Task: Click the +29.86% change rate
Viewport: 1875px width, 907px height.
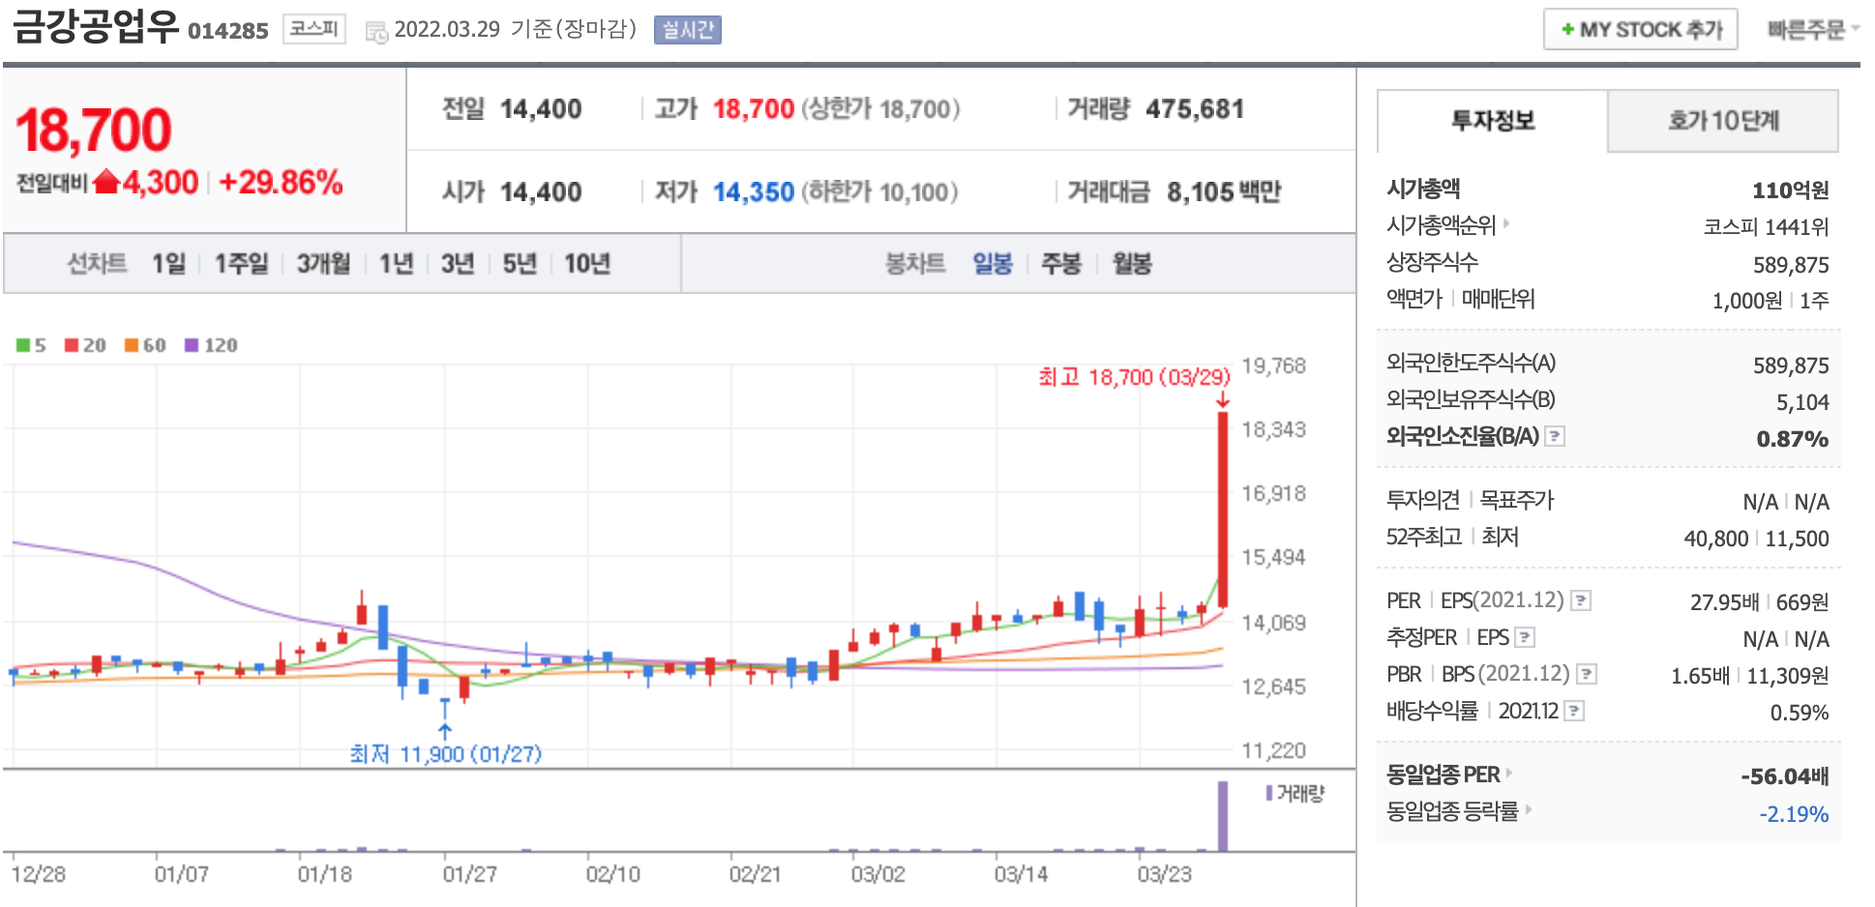Action: (281, 182)
